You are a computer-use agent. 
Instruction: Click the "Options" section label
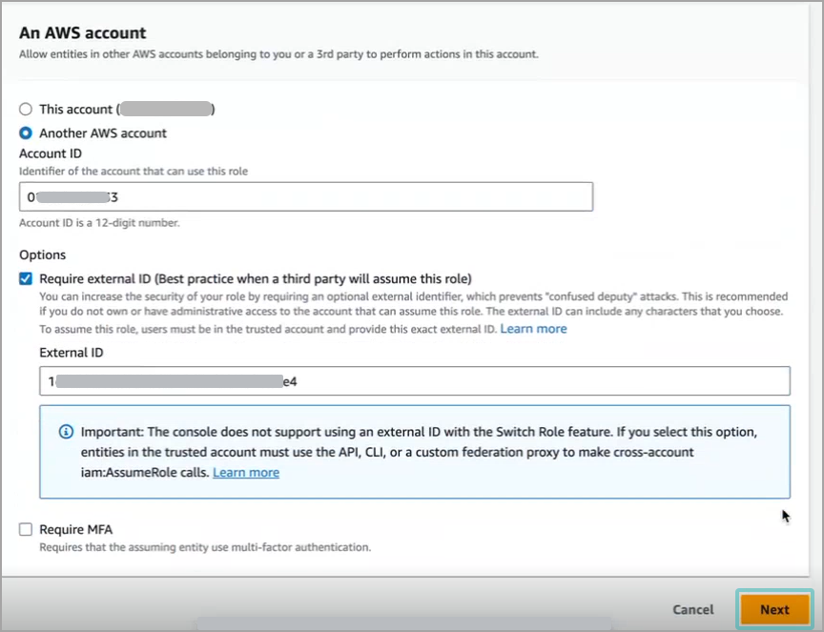(x=41, y=255)
